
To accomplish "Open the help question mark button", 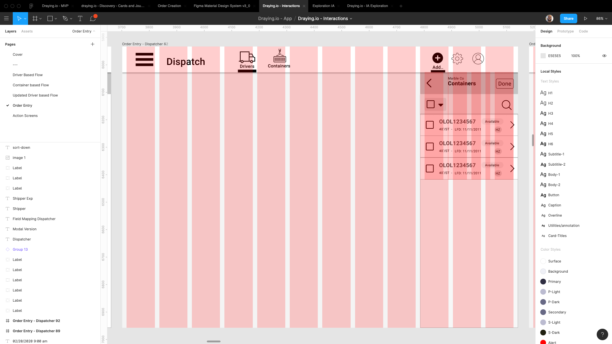I will pos(602,334).
